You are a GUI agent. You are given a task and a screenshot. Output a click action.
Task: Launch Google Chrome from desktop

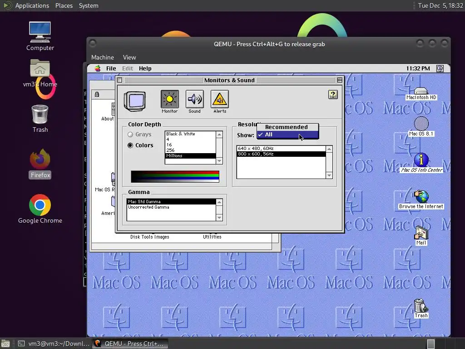40,209
